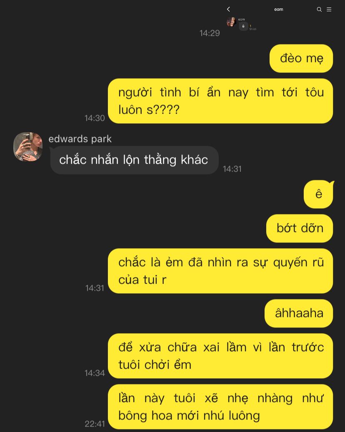Tap the 'chắc nhắn lộn thằng khác' bubble
The height and width of the screenshot is (432, 345).
[134, 160]
